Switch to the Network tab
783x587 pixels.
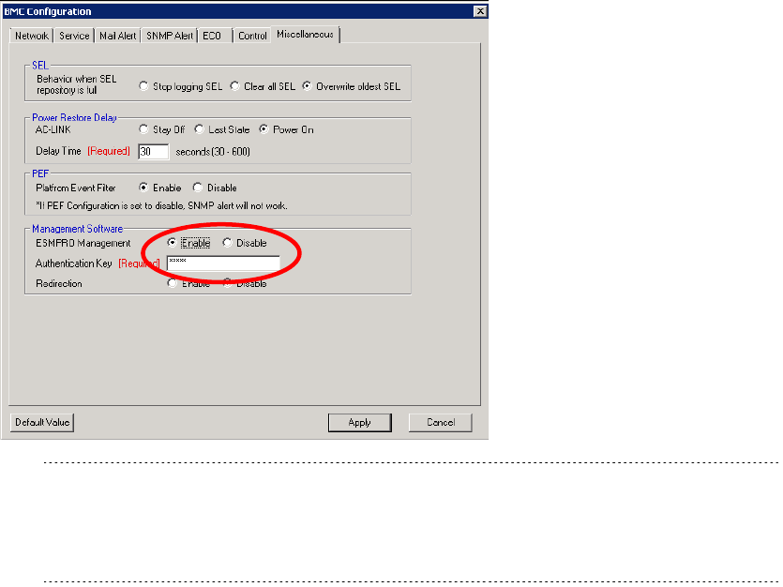pos(32,36)
